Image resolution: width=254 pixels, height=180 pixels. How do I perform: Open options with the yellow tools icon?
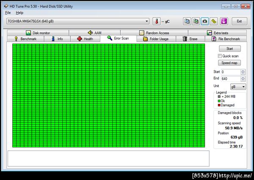click(x=214, y=22)
